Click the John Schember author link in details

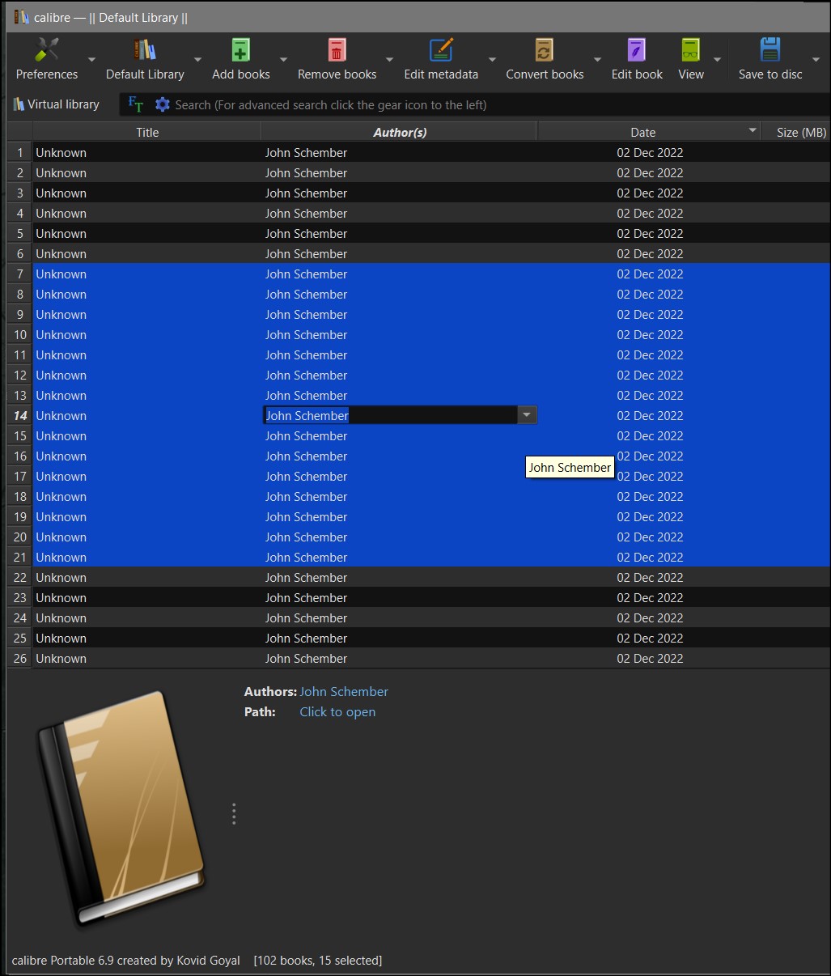[344, 691]
